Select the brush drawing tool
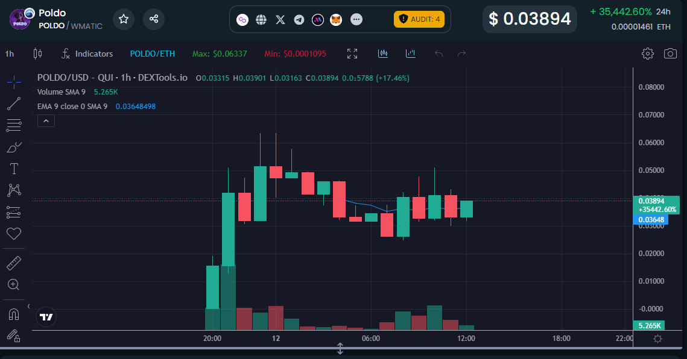Image resolution: width=687 pixels, height=359 pixels. click(14, 147)
